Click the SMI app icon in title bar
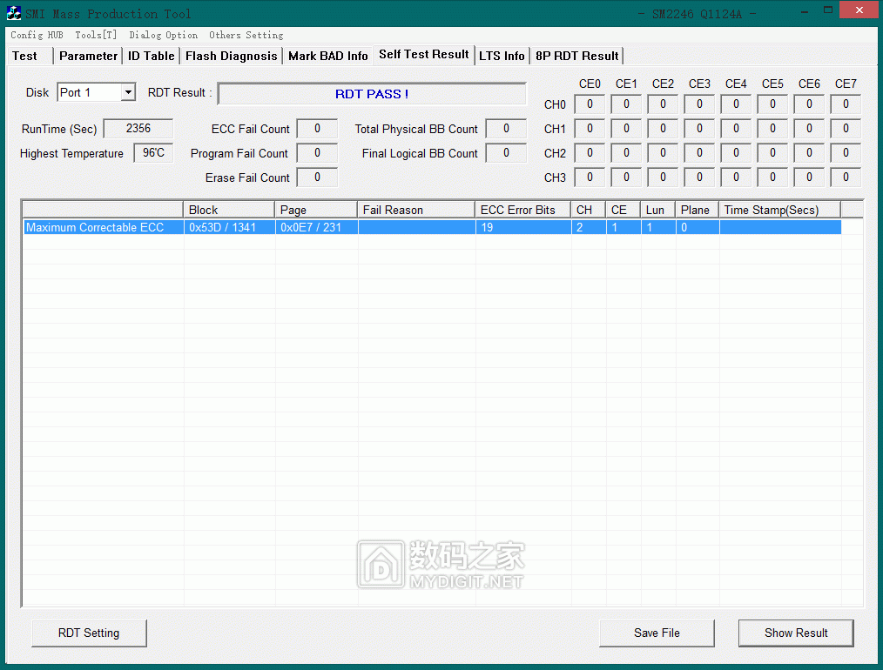This screenshot has height=670, width=883. pyautogui.click(x=14, y=13)
